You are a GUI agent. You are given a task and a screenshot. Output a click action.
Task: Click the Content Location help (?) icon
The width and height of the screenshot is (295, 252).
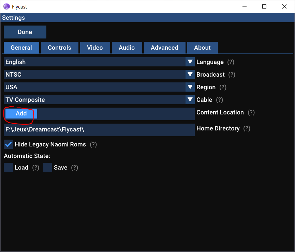[251, 112]
